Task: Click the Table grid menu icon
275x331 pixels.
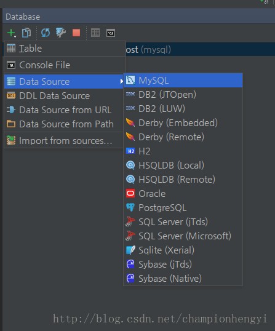Action: pyautogui.click(x=11, y=48)
